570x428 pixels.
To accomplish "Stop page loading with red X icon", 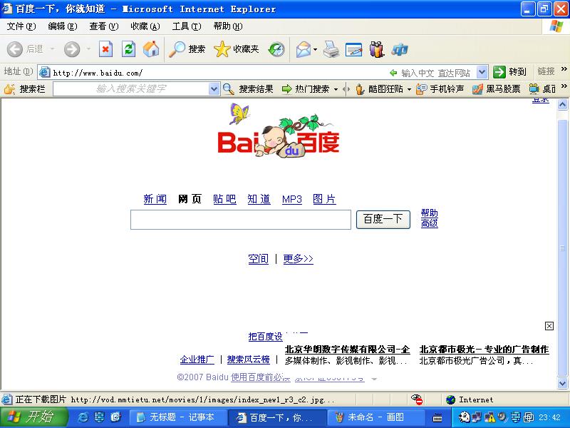I will click(105, 49).
